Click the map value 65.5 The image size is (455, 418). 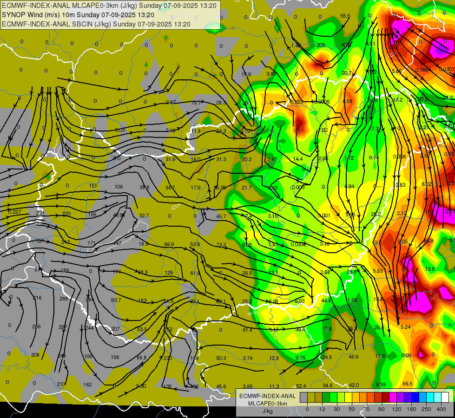click(408, 384)
